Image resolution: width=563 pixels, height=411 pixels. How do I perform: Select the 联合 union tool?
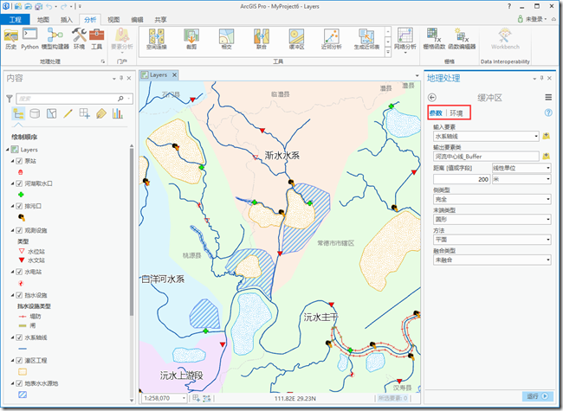point(262,39)
